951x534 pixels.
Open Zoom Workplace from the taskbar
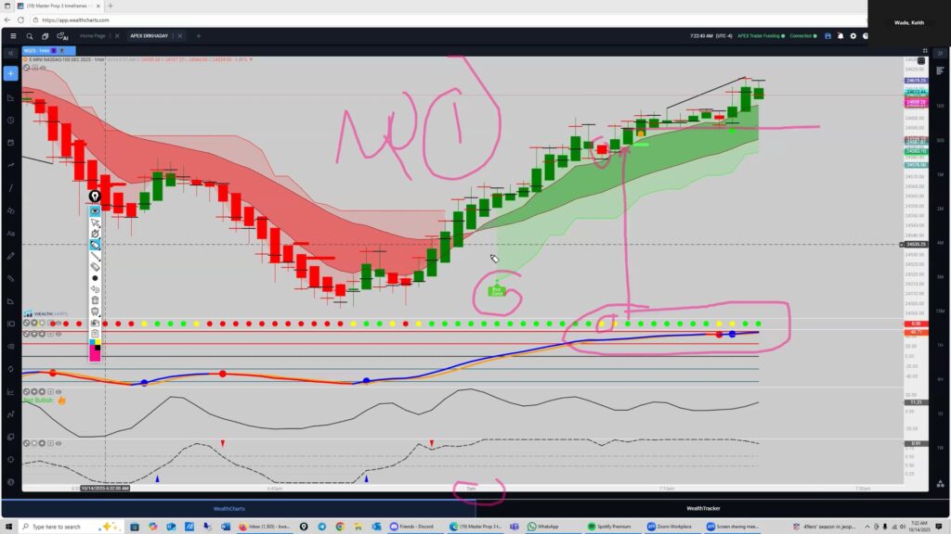tap(672, 527)
